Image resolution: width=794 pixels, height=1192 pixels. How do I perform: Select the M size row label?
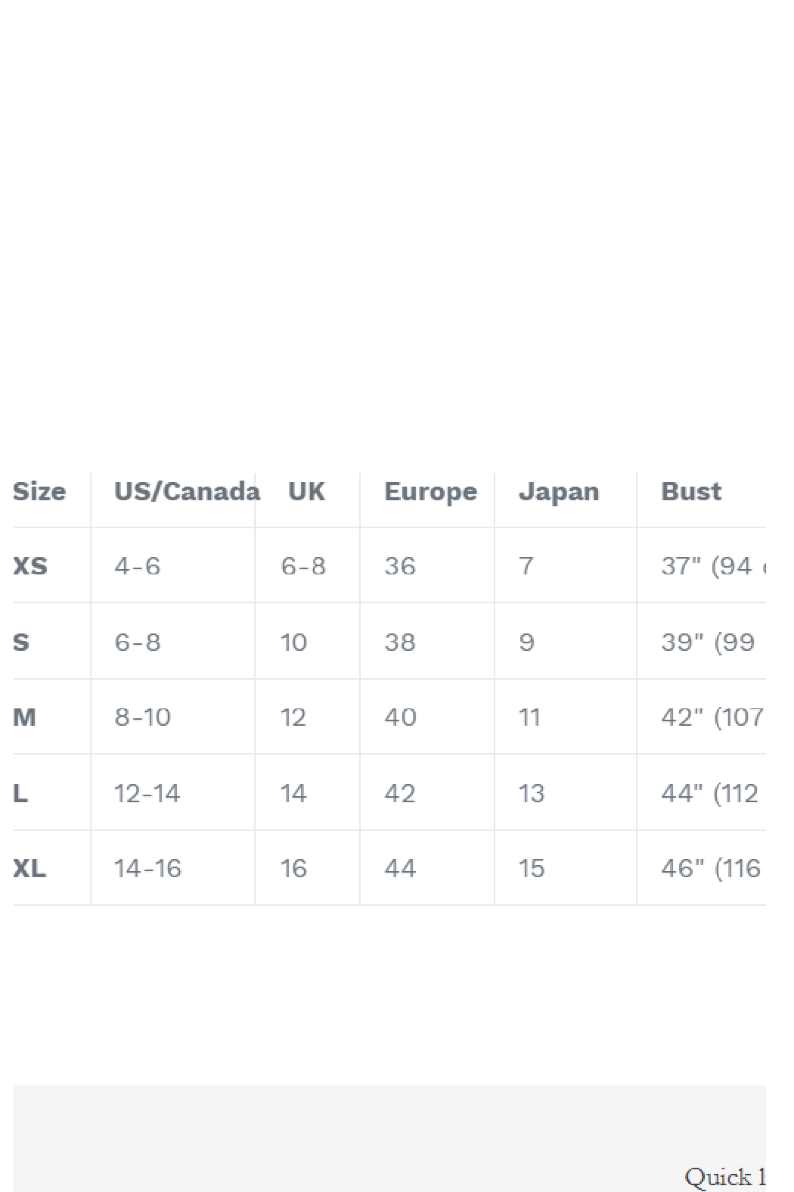[x=24, y=717]
